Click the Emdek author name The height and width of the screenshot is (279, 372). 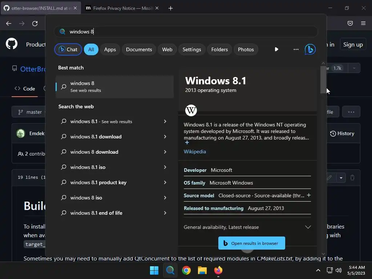pyautogui.click(x=37, y=133)
